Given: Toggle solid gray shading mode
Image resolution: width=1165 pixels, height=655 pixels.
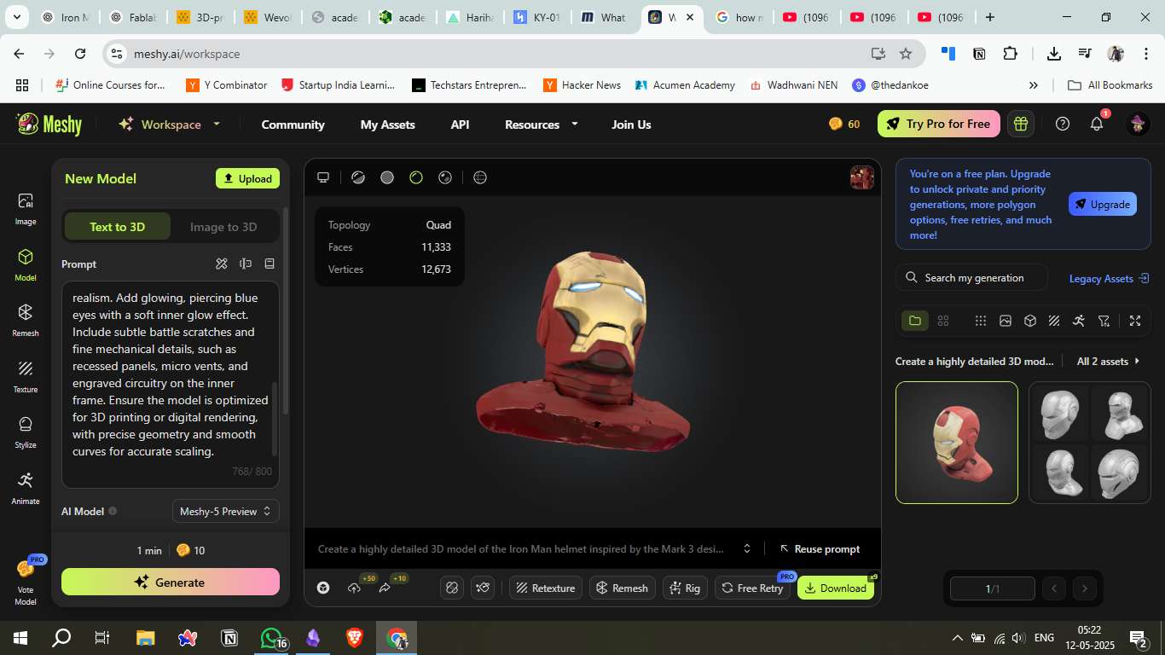Looking at the screenshot, I should [x=387, y=177].
